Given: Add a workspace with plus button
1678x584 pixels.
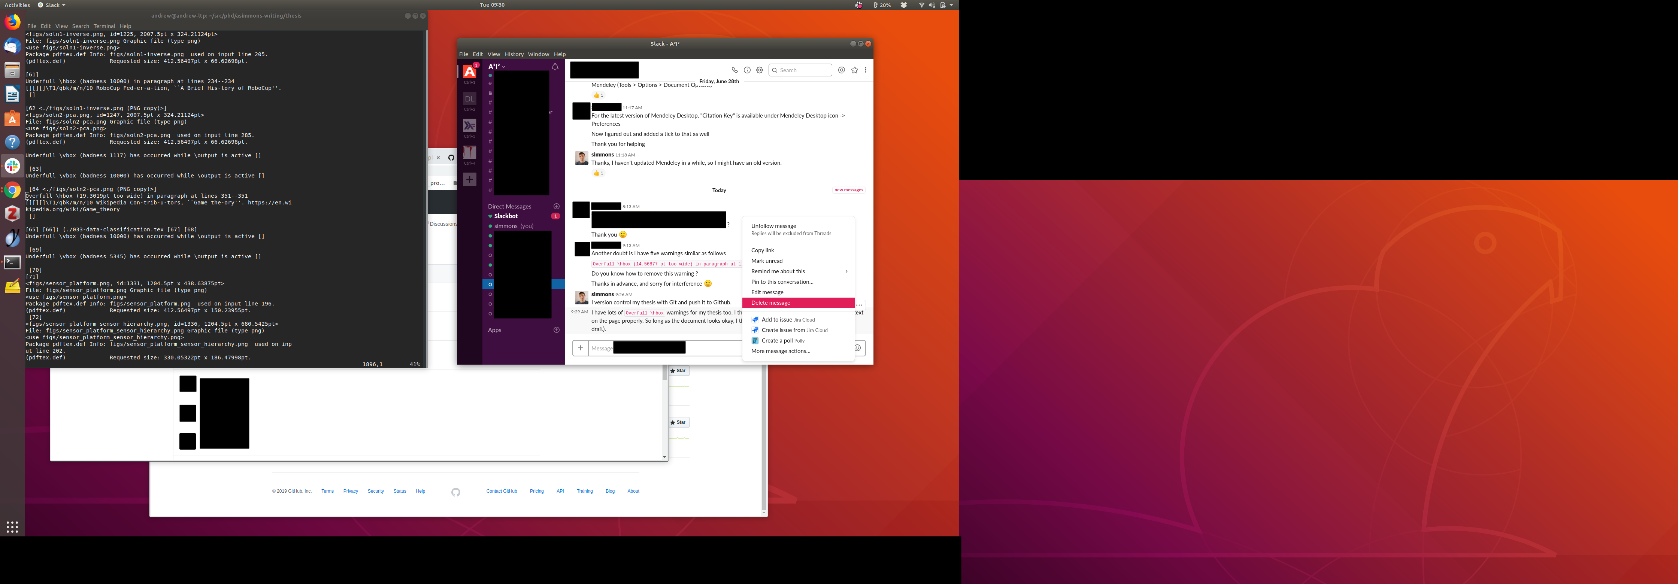Looking at the screenshot, I should [x=469, y=179].
